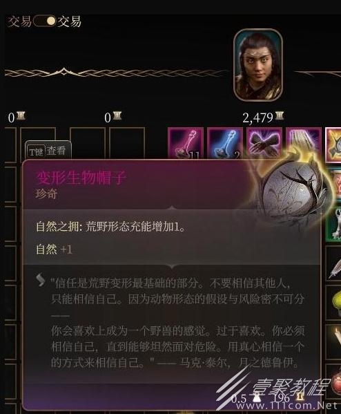Toggle the 交易 trade mode switch
The image size is (341, 414).
point(45,21)
